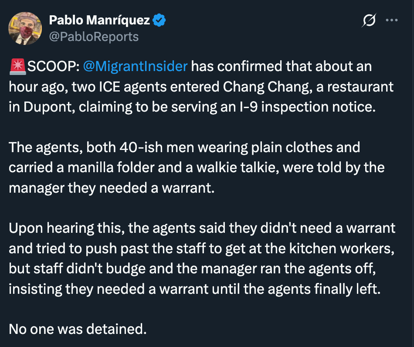Click the "No one was detained." sentence
The image size is (414, 347).
pyautogui.click(x=78, y=329)
